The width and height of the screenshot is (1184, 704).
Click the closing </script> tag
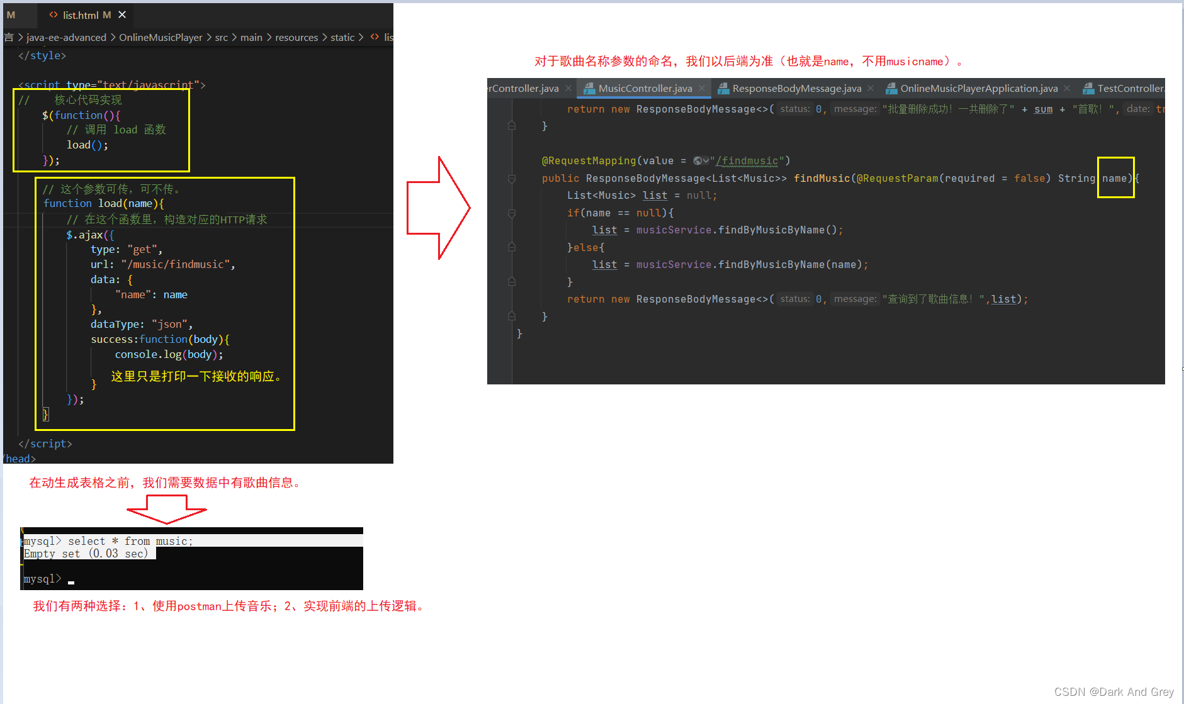(45, 444)
